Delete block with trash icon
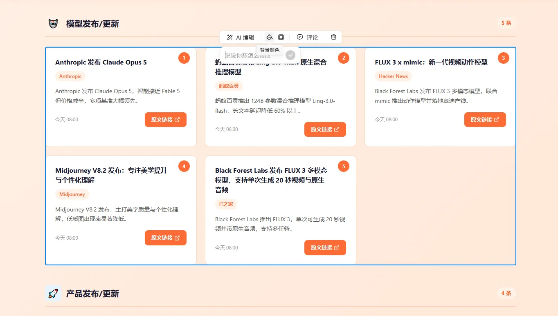Screen dimensions: 558x316 tap(333, 37)
